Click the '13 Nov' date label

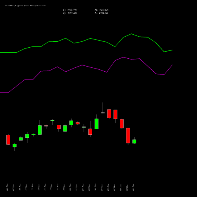(39, 187)
